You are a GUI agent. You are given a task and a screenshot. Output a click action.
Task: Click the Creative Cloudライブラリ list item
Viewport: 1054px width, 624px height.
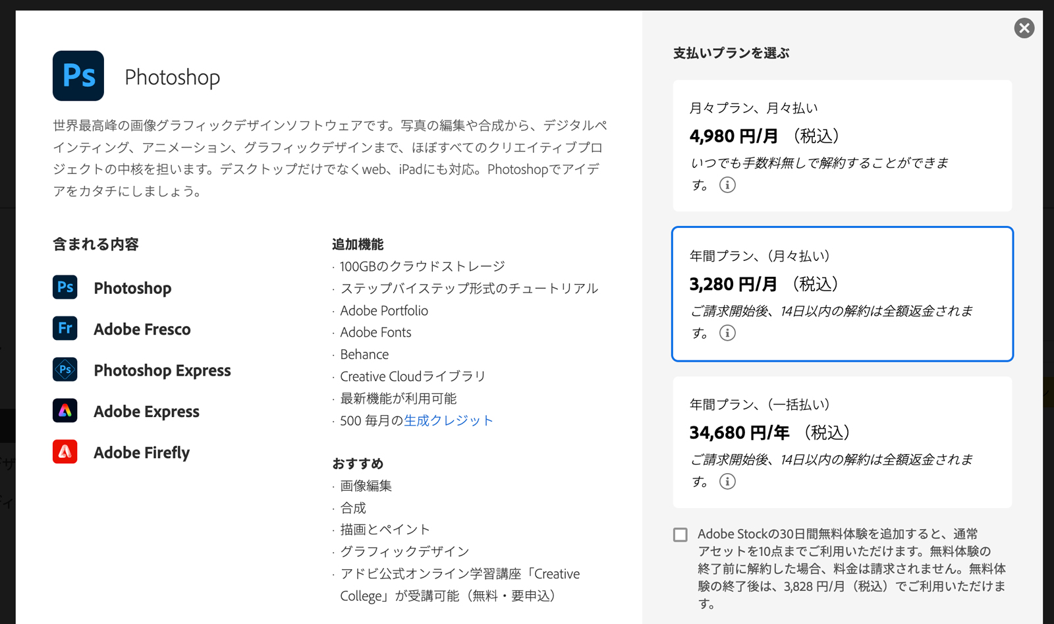click(412, 376)
